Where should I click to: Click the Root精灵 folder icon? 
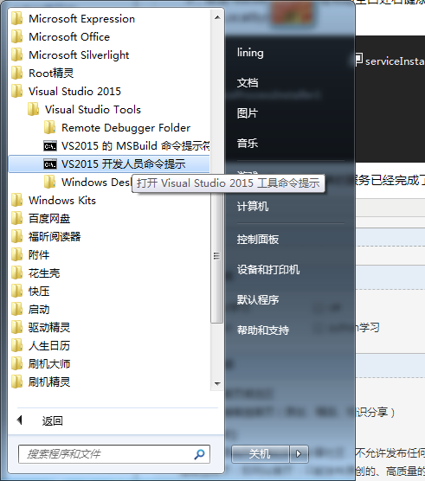(16, 73)
